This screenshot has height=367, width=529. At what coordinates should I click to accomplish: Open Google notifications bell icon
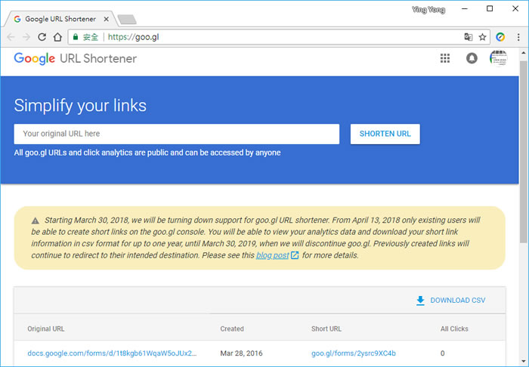click(x=472, y=58)
